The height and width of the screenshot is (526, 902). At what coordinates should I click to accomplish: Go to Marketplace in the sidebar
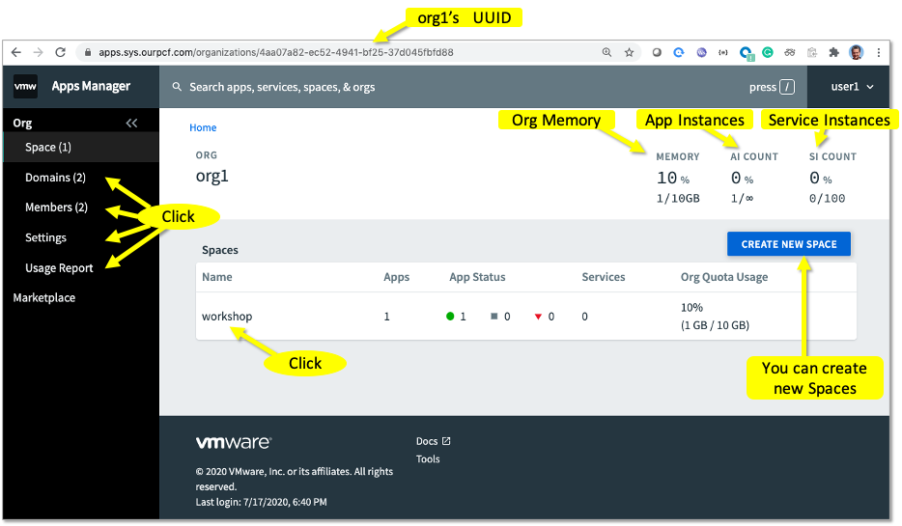coord(44,298)
